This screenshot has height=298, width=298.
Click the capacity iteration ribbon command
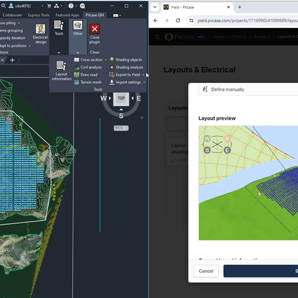(x=12, y=38)
